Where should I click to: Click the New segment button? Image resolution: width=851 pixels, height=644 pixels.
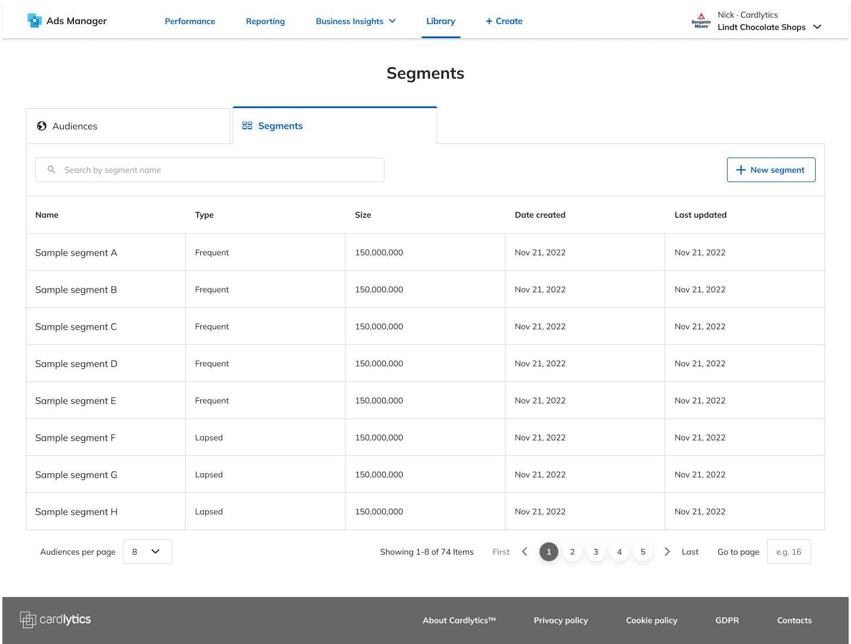[771, 170]
